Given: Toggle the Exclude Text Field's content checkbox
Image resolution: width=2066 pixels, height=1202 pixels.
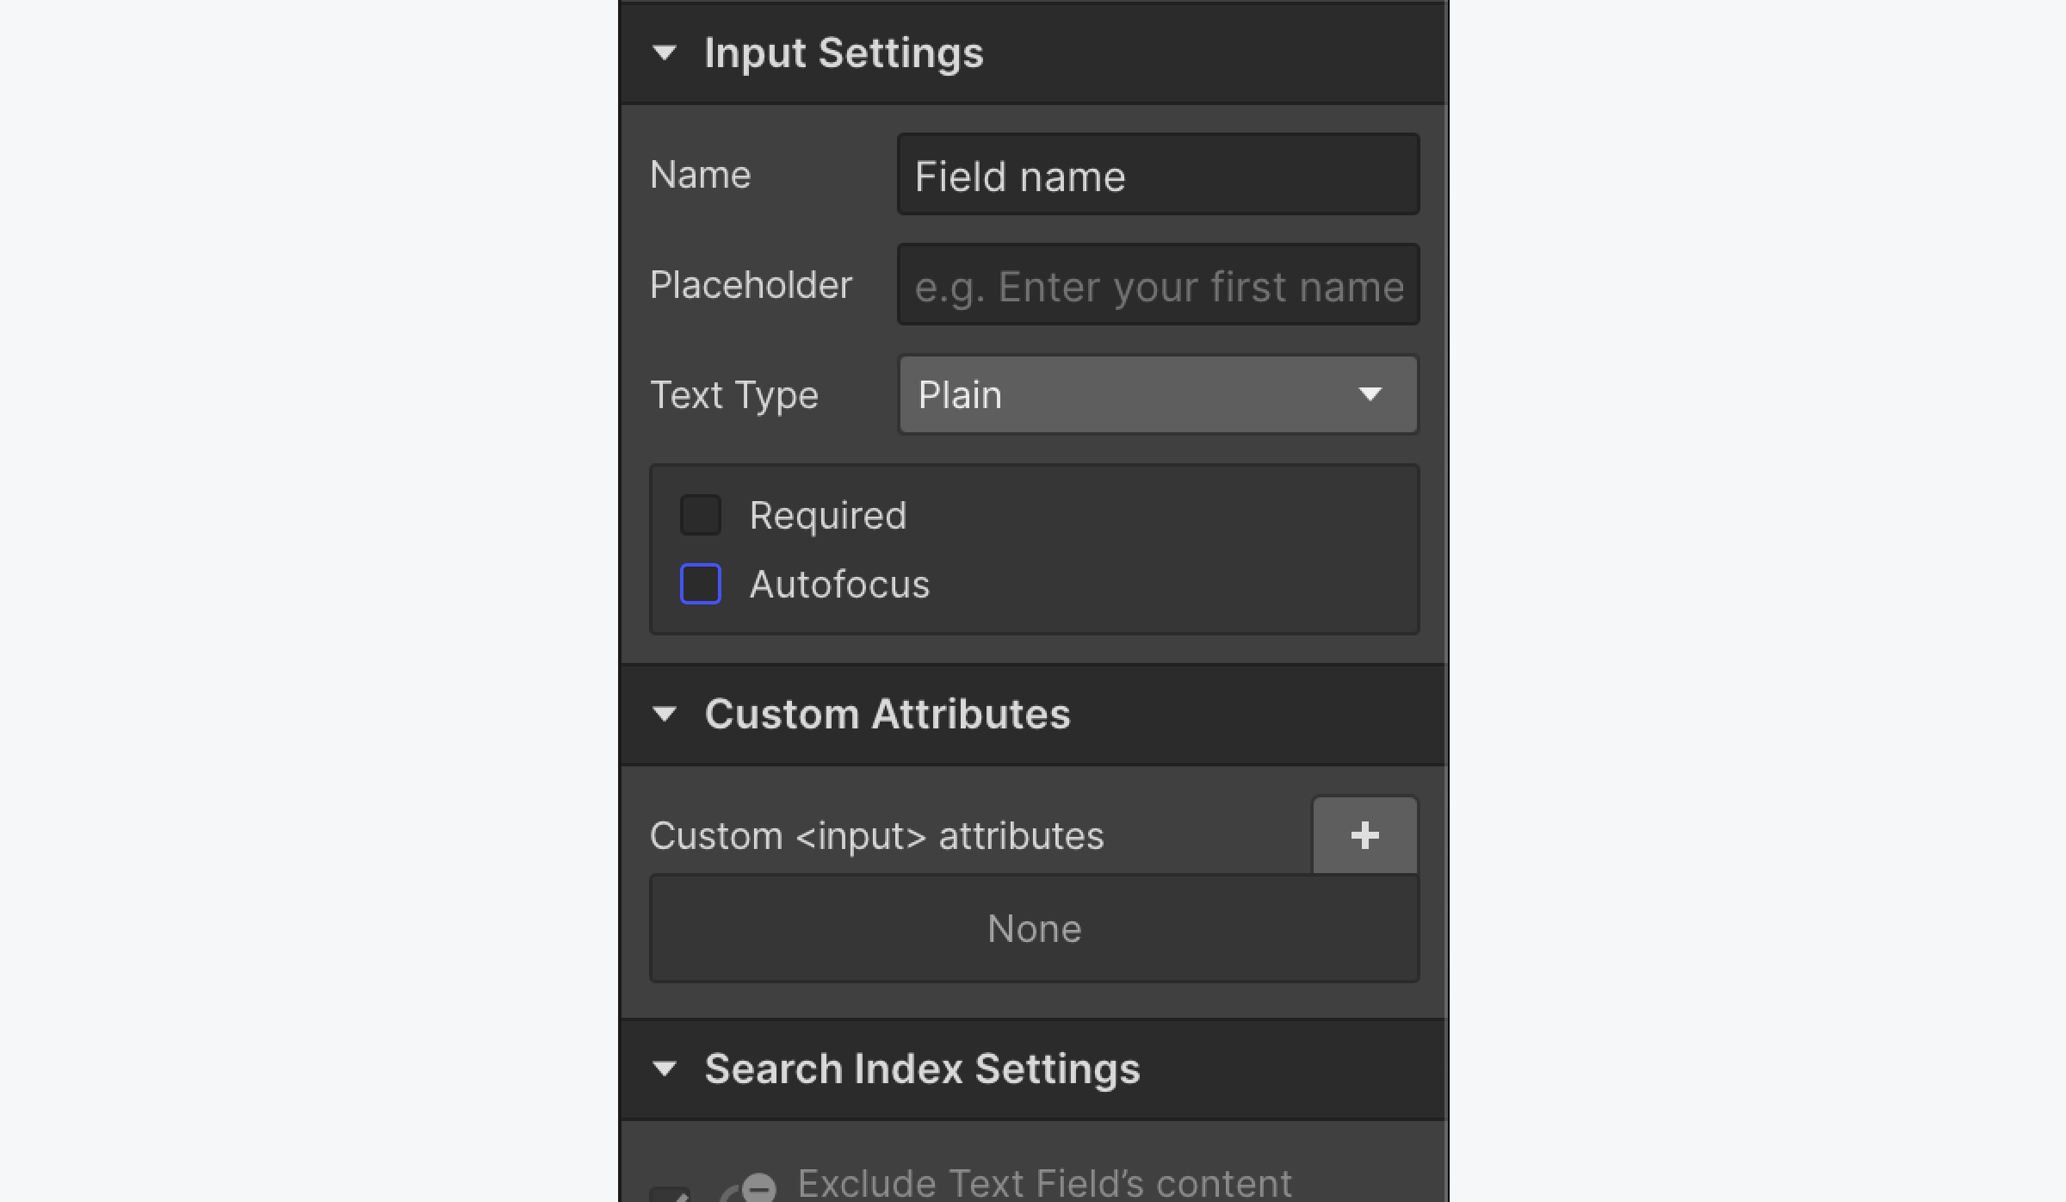Looking at the screenshot, I should (671, 1194).
